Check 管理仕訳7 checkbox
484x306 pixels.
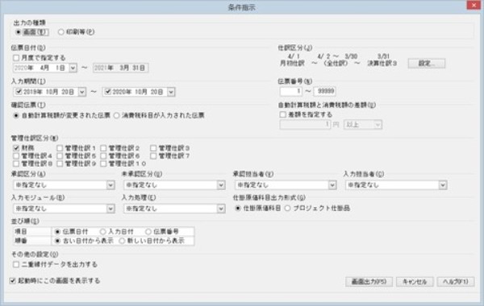click(x=153, y=156)
